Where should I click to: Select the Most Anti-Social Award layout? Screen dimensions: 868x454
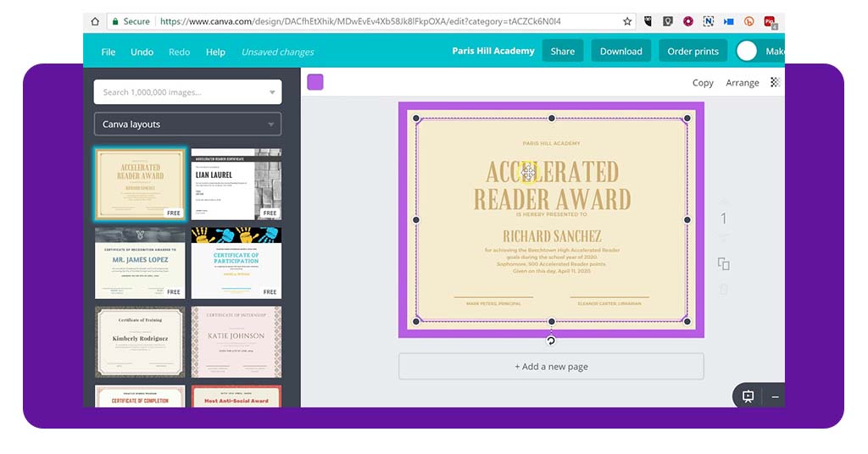coord(236,396)
